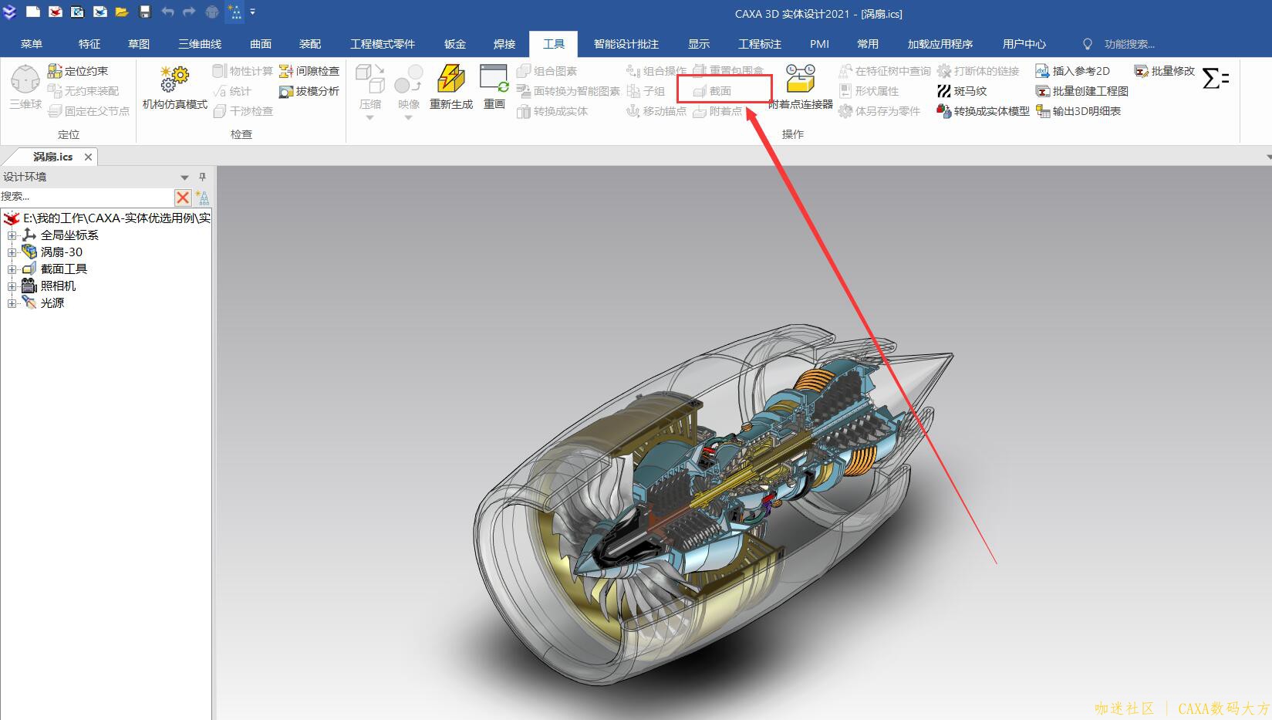Click the 统计 statistics tool
Screen dimensions: 1272x720
click(232, 91)
